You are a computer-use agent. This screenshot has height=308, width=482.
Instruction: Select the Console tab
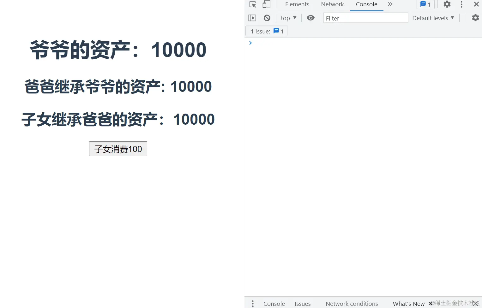[366, 4]
